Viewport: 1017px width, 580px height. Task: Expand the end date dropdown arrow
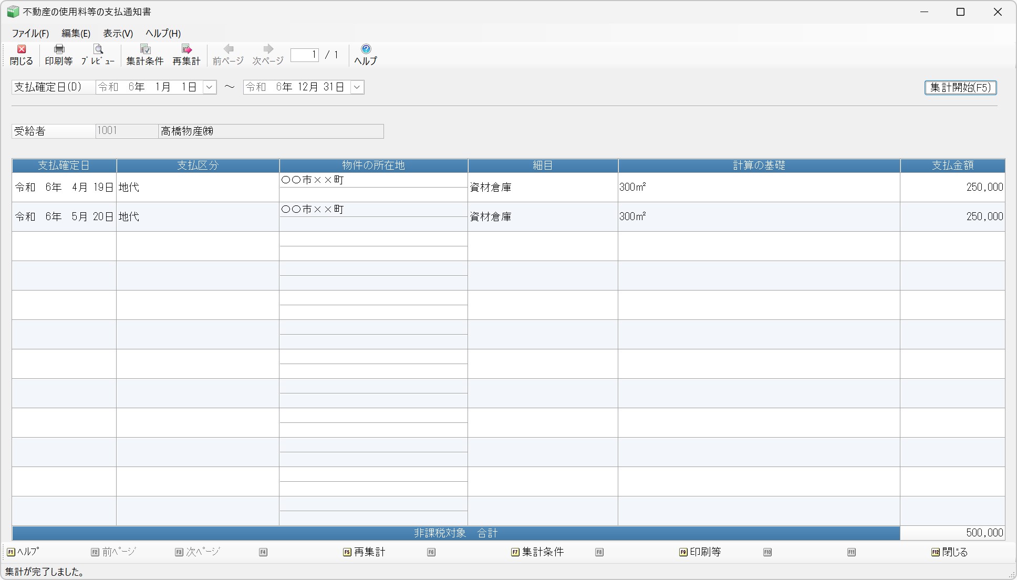point(357,87)
